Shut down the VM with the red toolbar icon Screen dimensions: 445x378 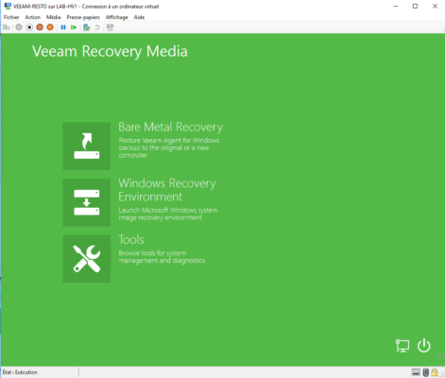click(40, 27)
